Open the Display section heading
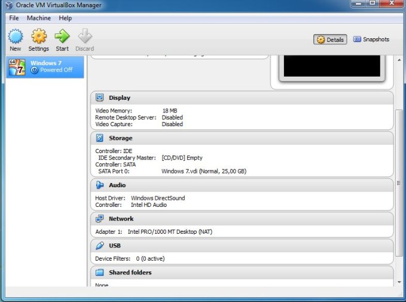Viewport: 406px width, 302px height. (x=120, y=98)
